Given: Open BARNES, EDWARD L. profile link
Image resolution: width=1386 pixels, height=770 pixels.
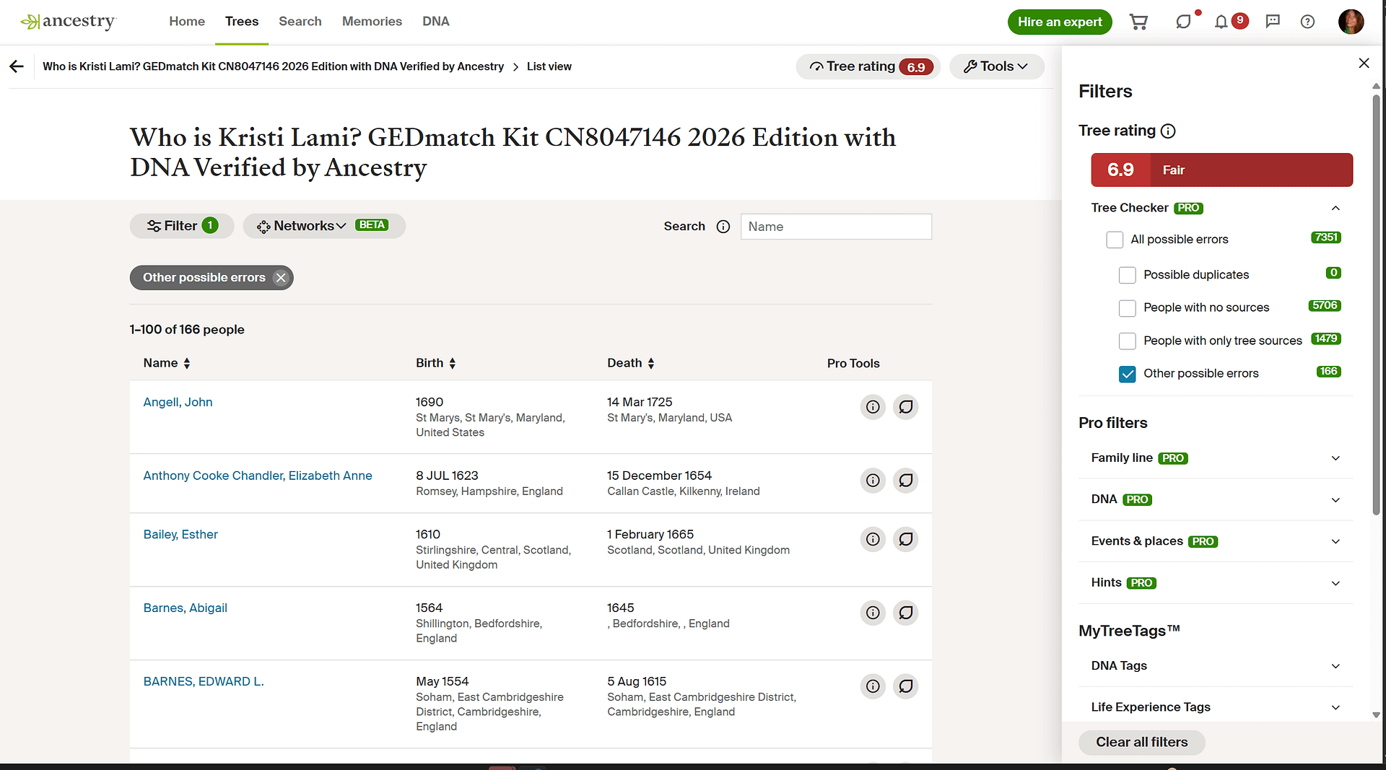Looking at the screenshot, I should 204,682.
